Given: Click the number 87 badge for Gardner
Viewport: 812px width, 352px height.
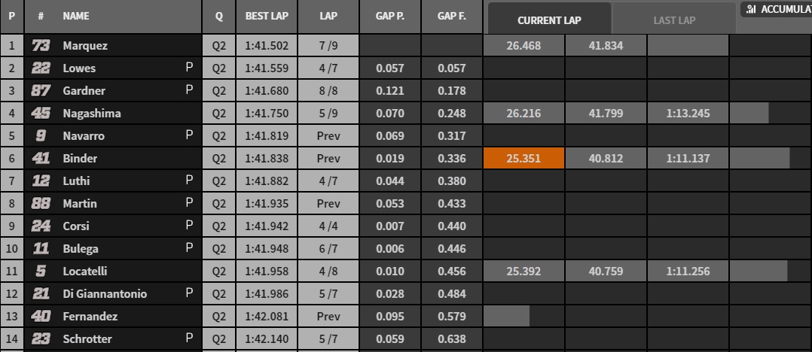Looking at the screenshot, I should coord(41,91).
